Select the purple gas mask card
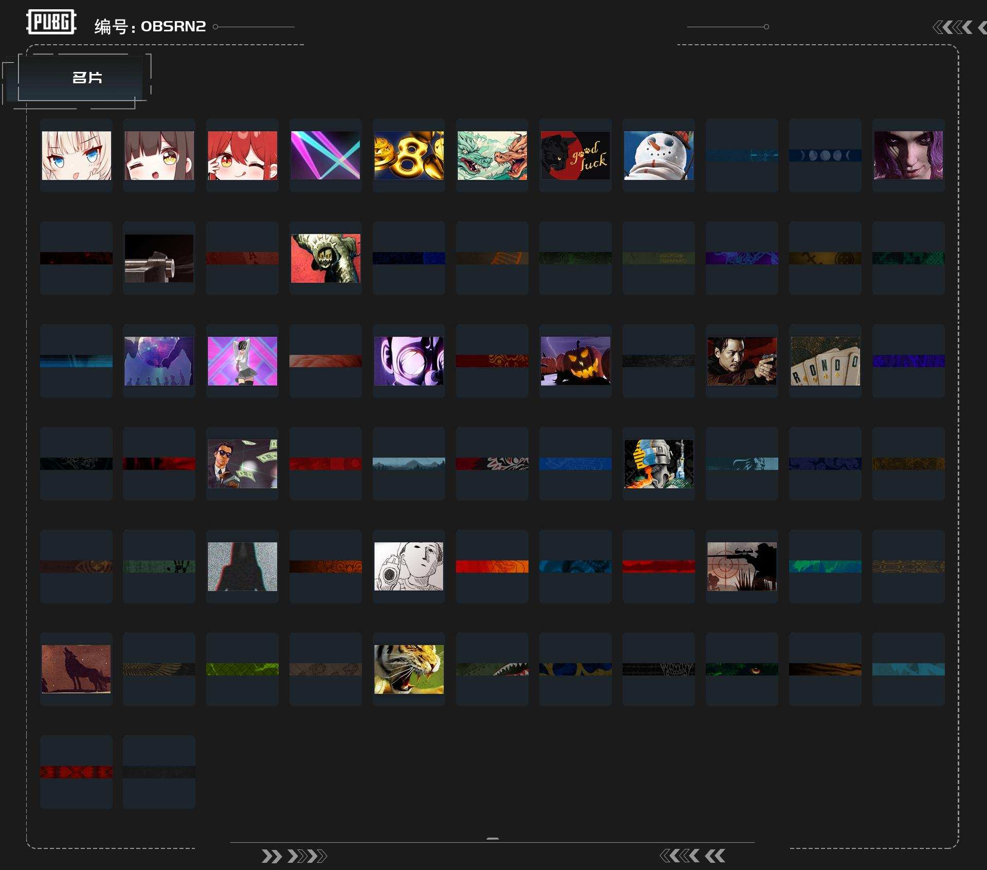This screenshot has width=987, height=870. coord(409,361)
